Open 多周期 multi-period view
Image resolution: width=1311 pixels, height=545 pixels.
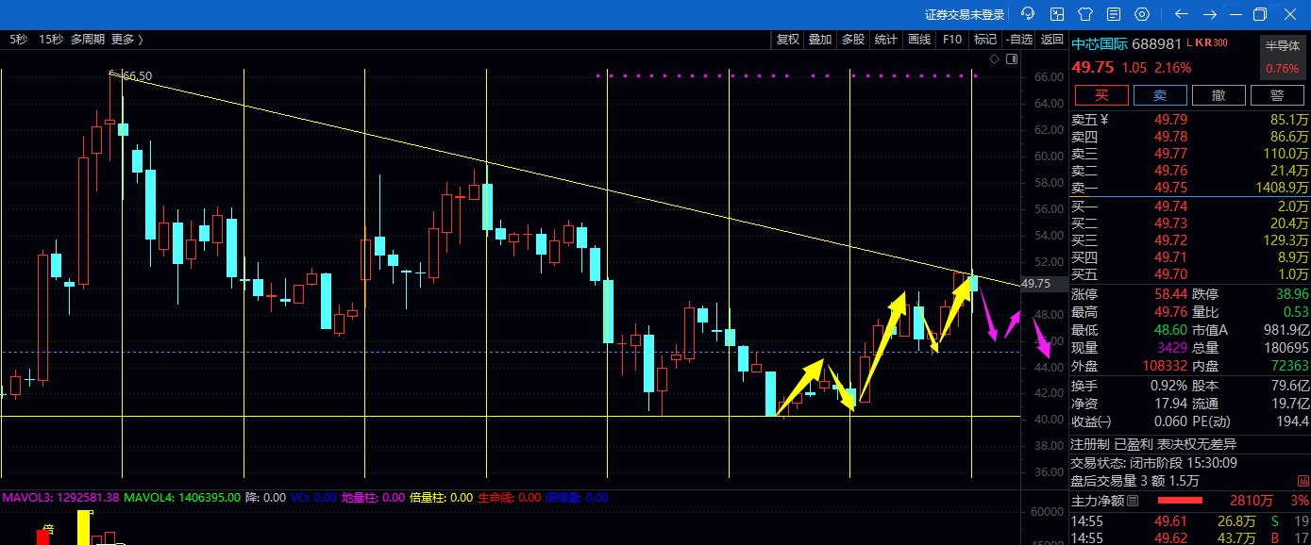coord(89,40)
